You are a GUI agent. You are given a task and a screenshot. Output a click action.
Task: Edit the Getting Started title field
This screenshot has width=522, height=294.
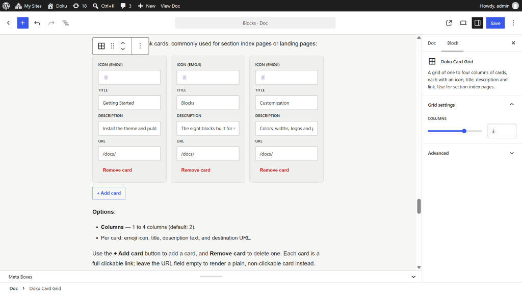[x=129, y=103]
